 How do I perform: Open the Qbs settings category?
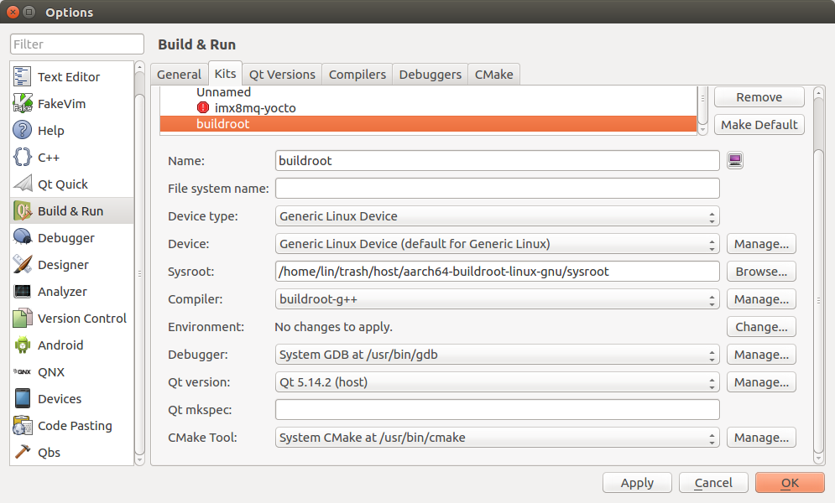pos(49,453)
